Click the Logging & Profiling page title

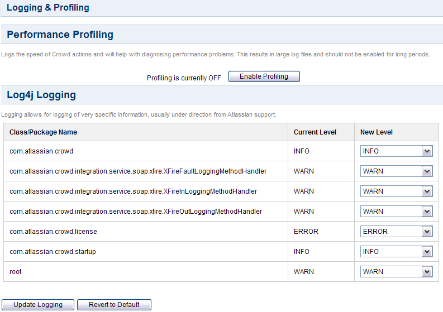[47, 7]
